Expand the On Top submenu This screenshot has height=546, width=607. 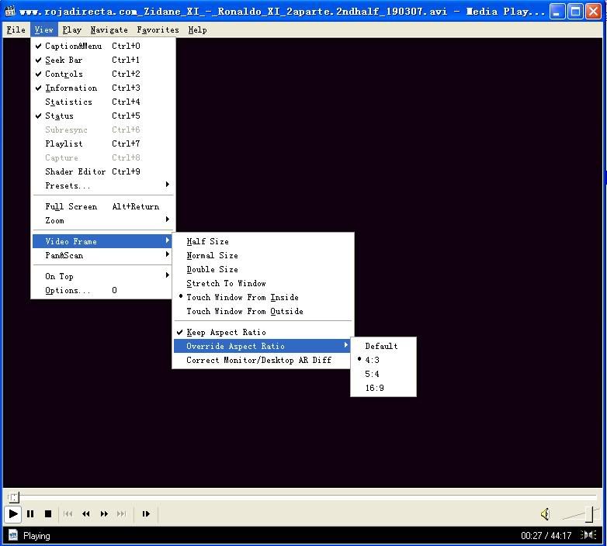coord(102,276)
